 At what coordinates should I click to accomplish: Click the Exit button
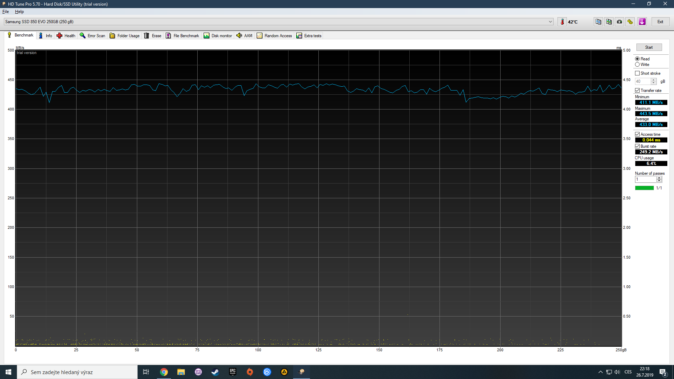tap(660, 22)
